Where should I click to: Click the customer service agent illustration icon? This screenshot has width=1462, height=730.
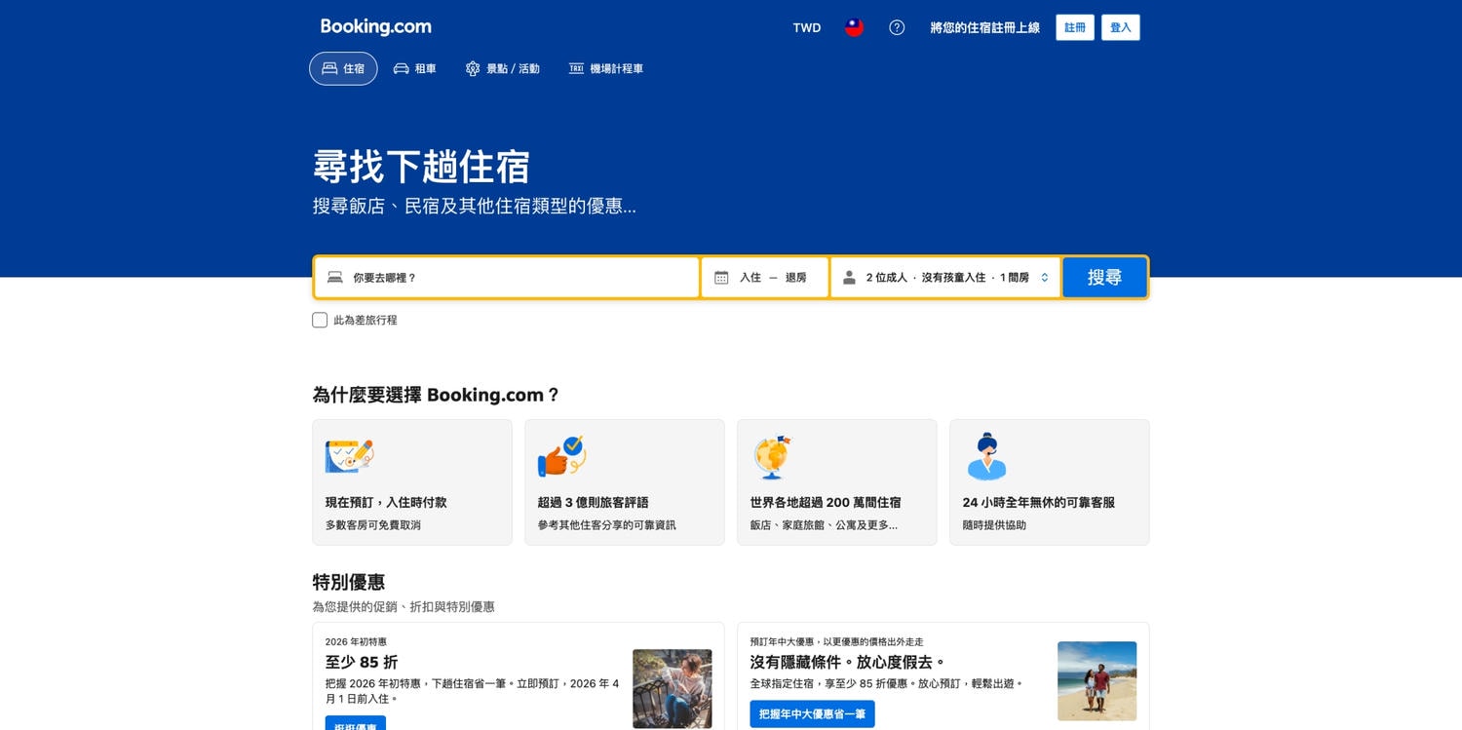[986, 456]
